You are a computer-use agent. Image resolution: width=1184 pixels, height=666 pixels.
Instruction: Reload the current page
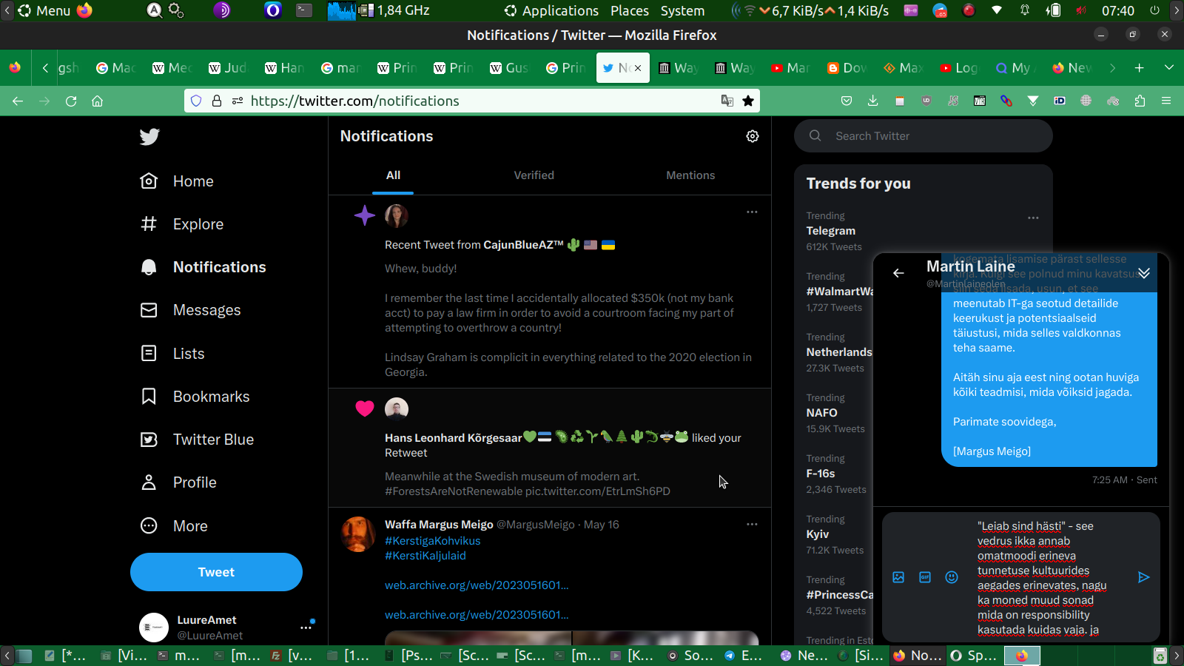[71, 101]
